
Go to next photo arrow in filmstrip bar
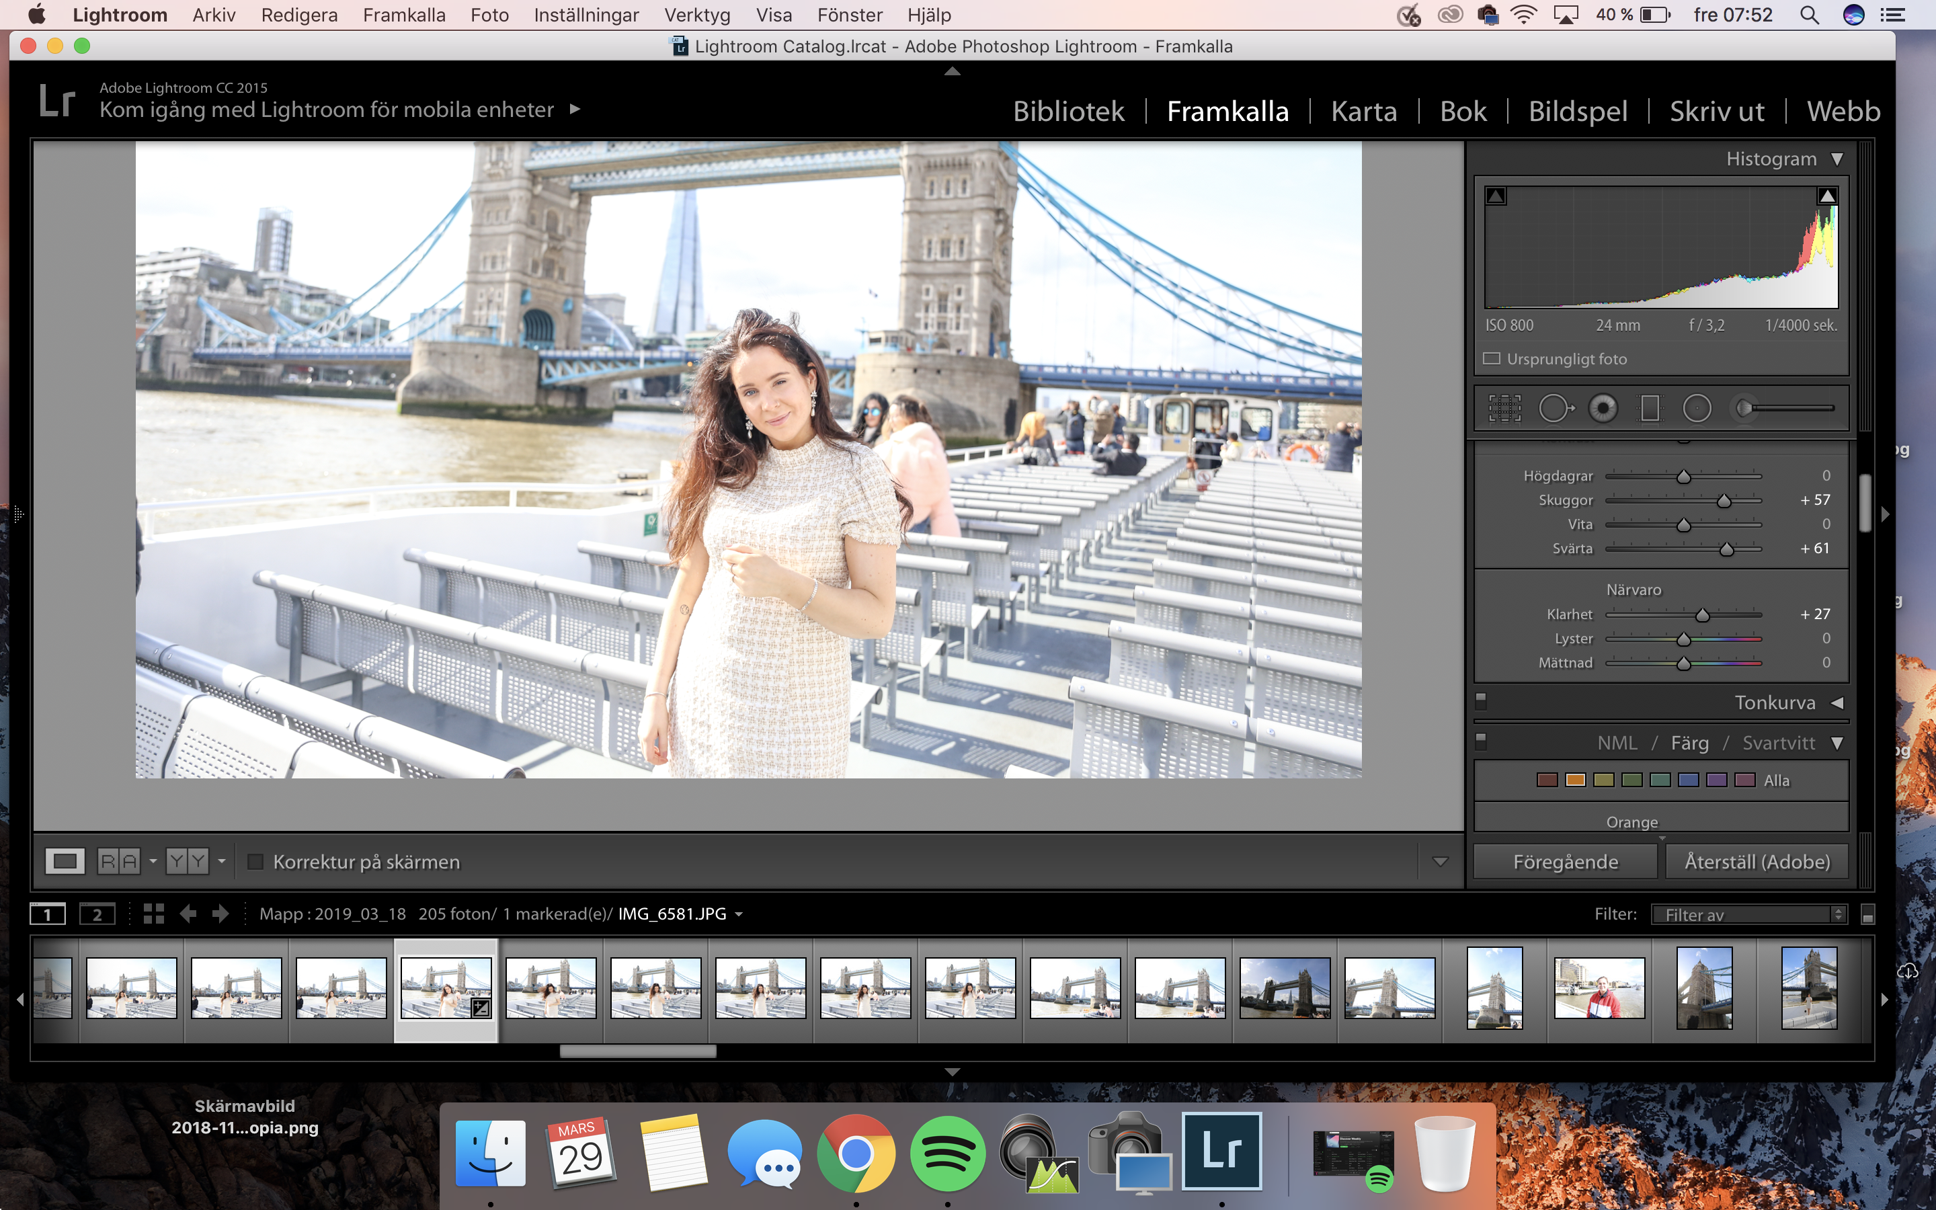click(220, 914)
